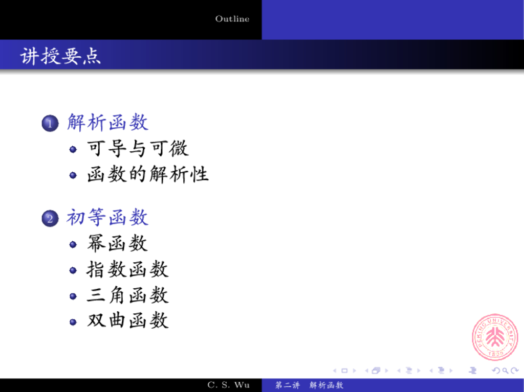Open section link 初等函数
This screenshot has width=524, height=392.
(x=107, y=217)
